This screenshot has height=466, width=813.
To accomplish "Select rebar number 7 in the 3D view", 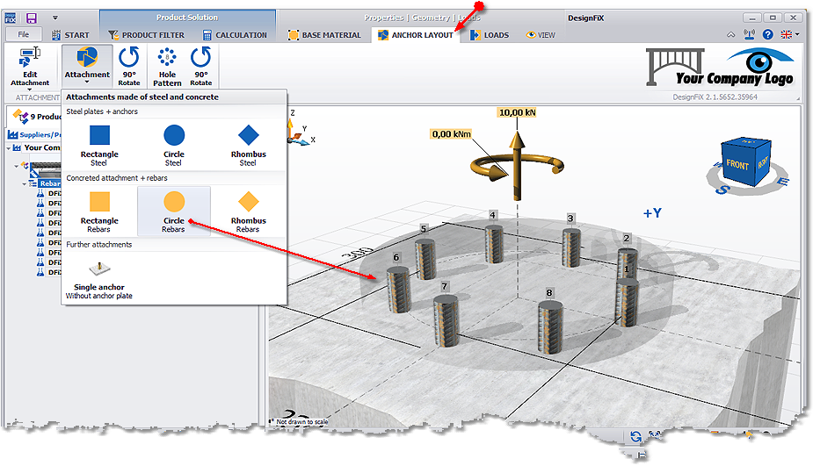I will coord(446,319).
